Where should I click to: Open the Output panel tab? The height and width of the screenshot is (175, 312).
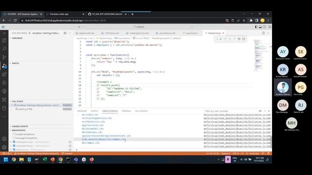tap(95, 111)
